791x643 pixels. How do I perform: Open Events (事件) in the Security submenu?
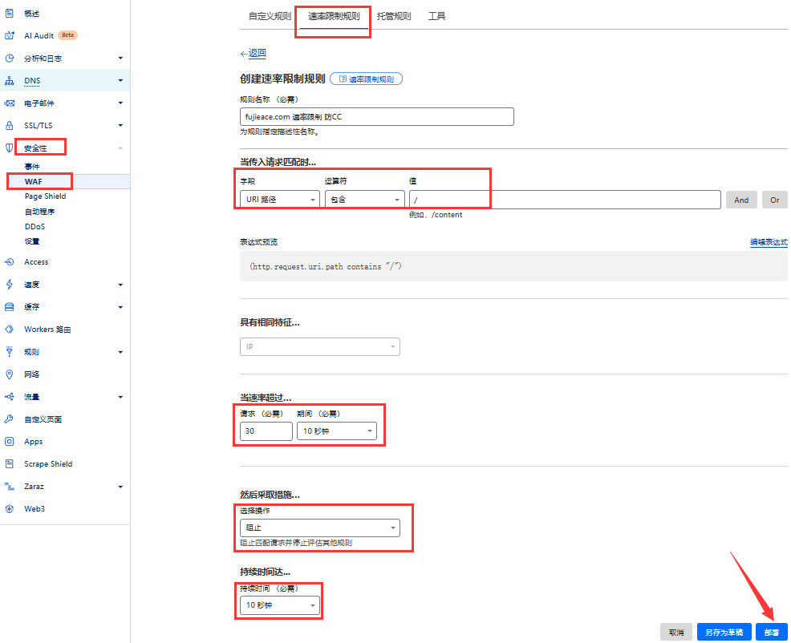(x=32, y=167)
